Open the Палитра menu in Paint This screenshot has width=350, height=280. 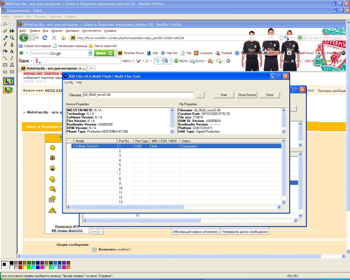55,16
